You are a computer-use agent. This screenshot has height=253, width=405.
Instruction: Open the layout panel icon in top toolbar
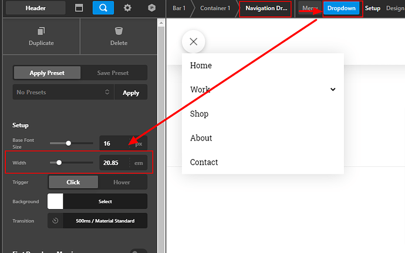pyautogui.click(x=79, y=8)
